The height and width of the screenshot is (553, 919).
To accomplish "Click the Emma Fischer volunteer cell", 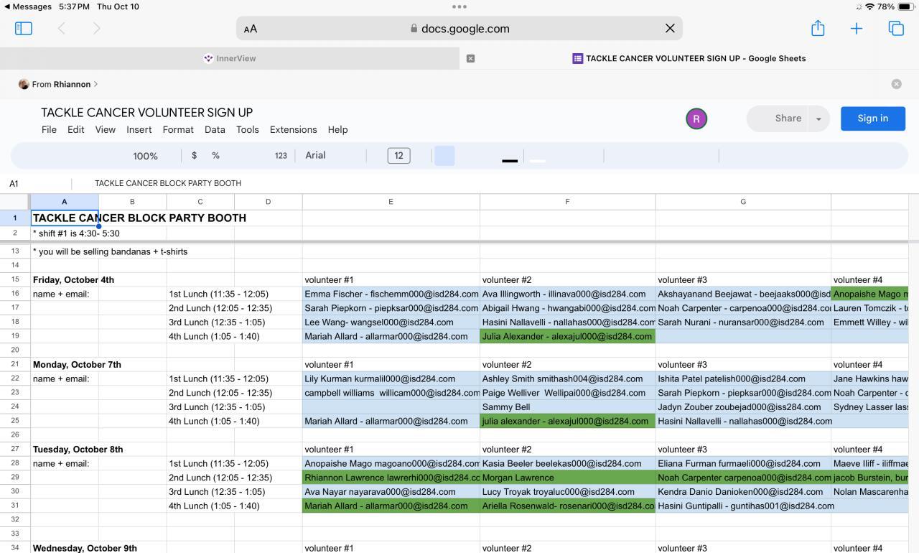I will [x=391, y=294].
